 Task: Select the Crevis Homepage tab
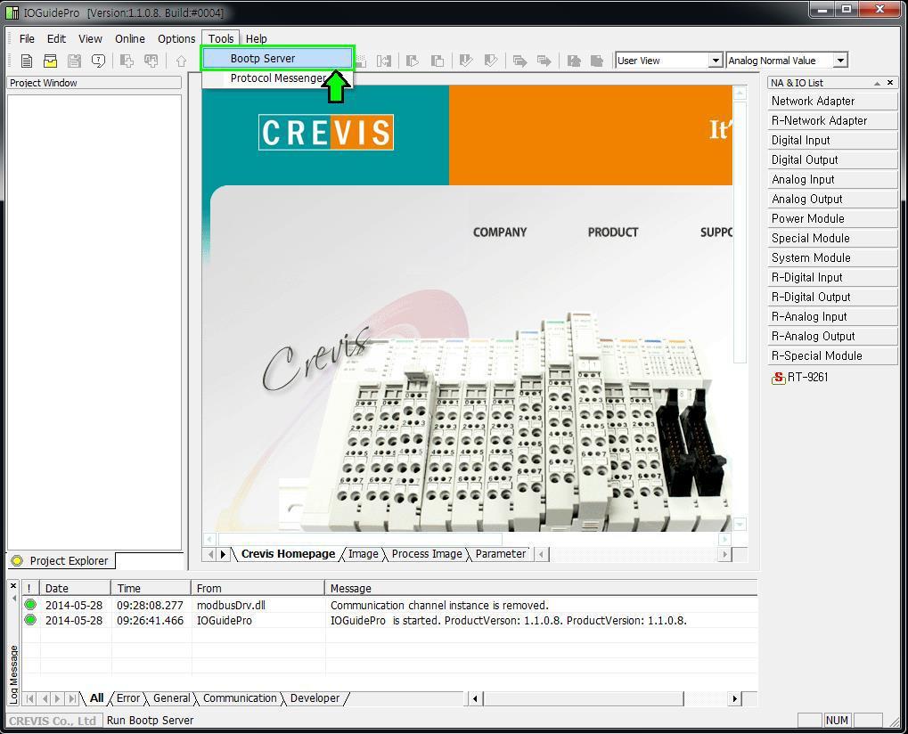288,554
